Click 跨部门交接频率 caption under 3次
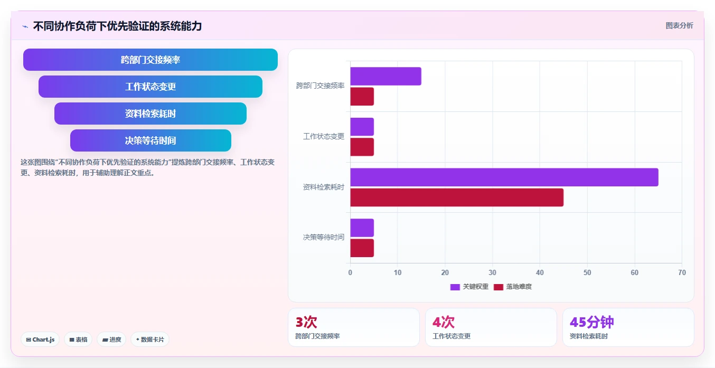Viewport: 715px width, 368px height. pos(317,336)
